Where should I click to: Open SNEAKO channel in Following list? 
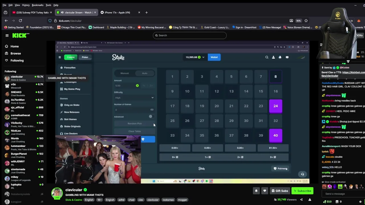pyautogui.click(x=24, y=93)
